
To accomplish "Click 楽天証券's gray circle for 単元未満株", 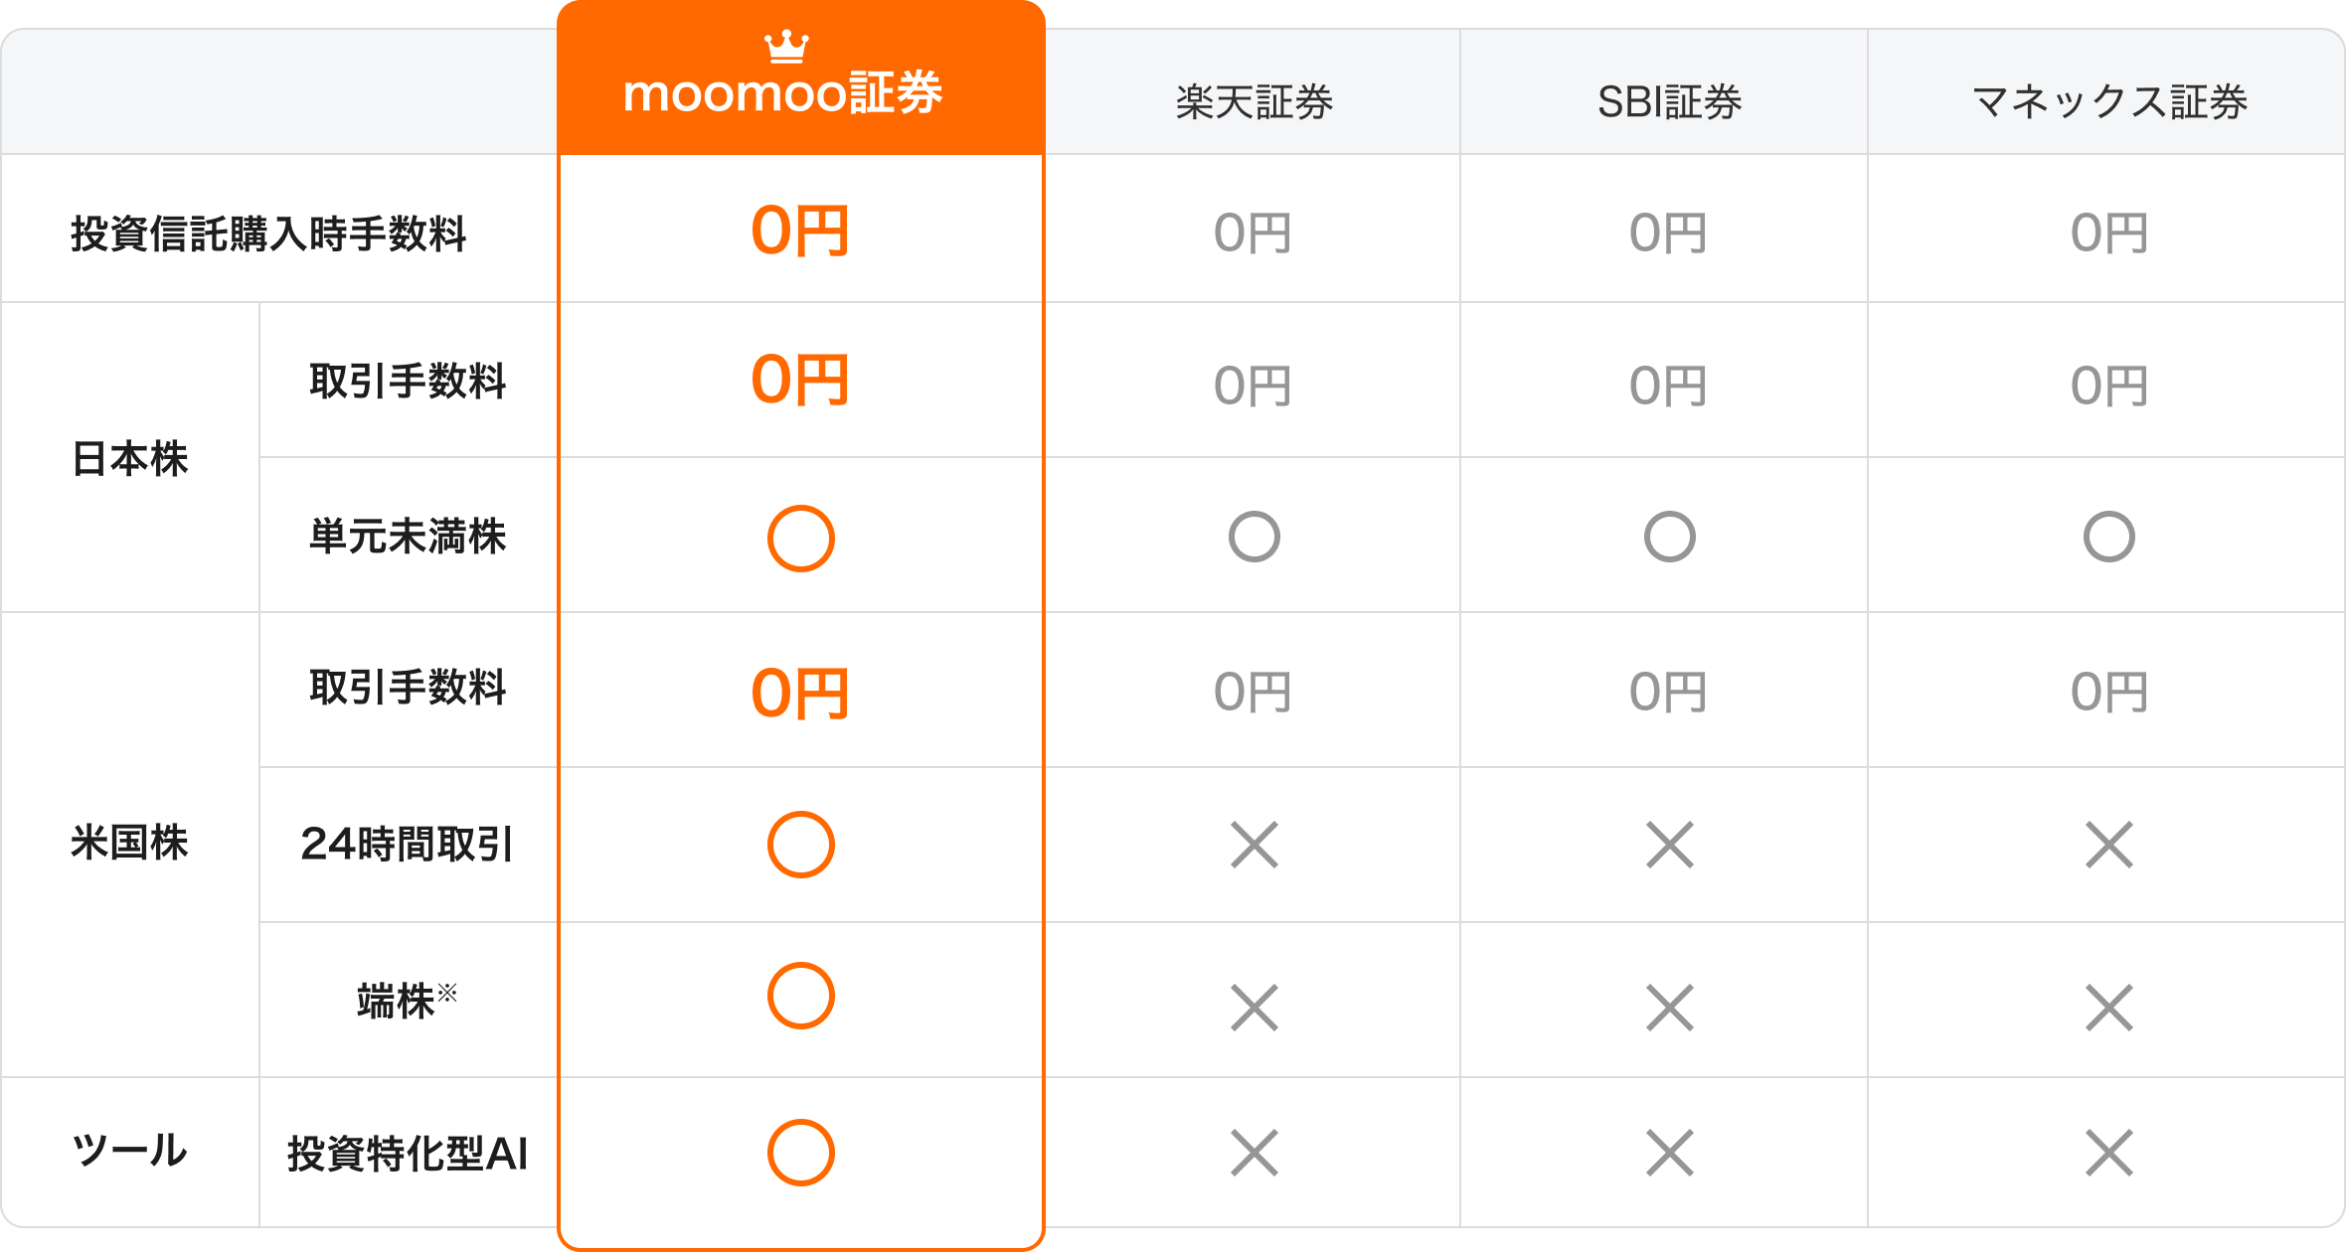I will point(1254,537).
